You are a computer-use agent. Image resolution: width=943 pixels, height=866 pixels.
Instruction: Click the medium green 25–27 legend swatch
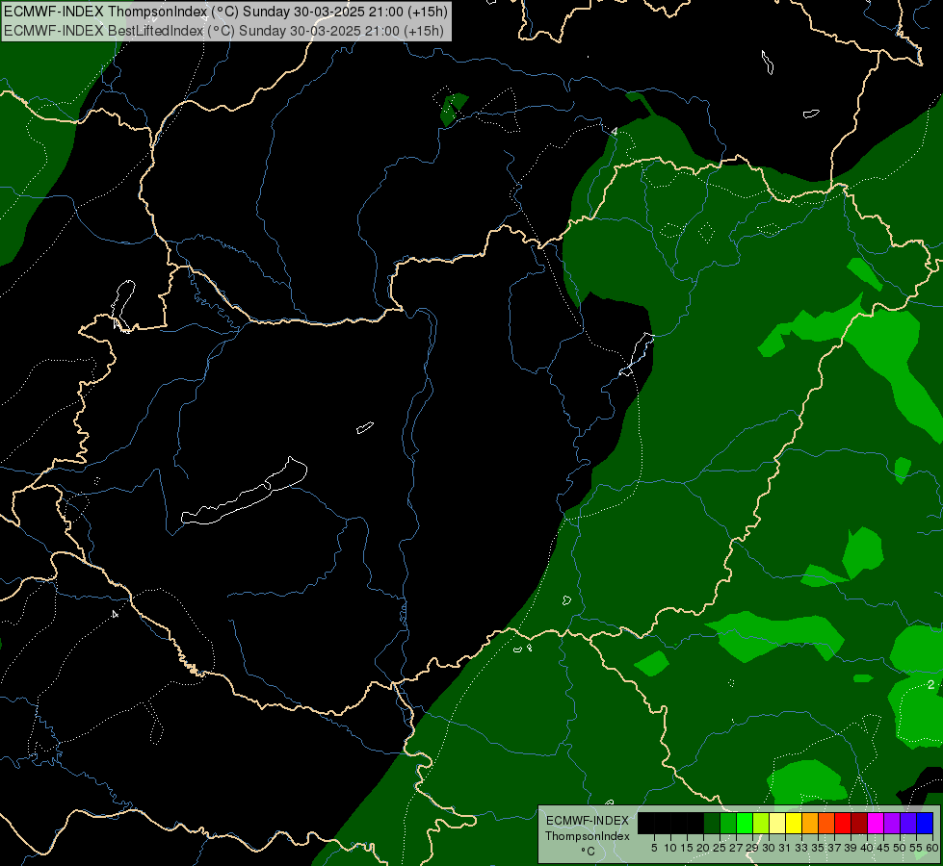(728, 823)
